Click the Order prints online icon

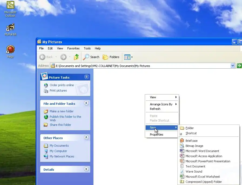click(x=46, y=85)
